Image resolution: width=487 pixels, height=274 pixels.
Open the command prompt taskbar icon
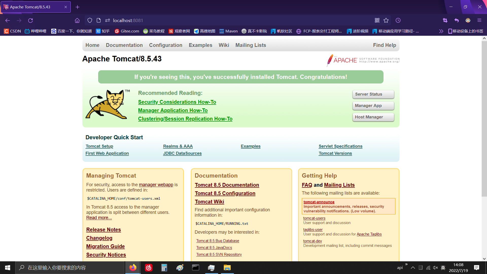(x=196, y=268)
